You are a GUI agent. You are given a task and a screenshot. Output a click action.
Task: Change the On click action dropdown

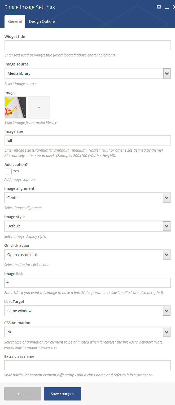(x=87, y=255)
